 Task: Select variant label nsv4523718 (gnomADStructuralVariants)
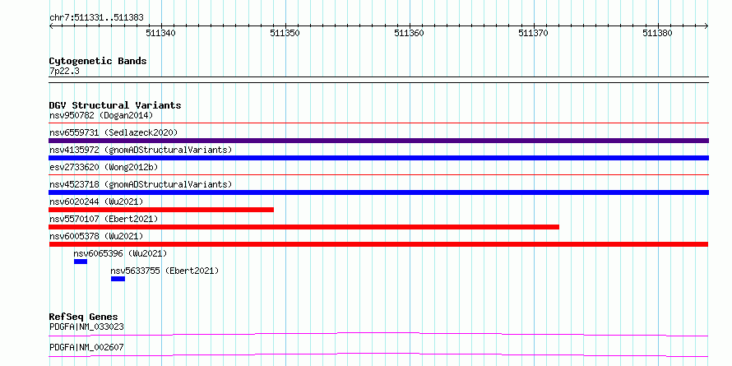[x=141, y=184]
